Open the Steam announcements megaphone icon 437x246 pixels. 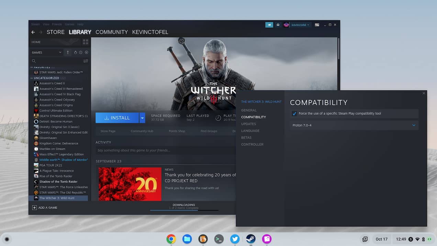click(x=269, y=25)
